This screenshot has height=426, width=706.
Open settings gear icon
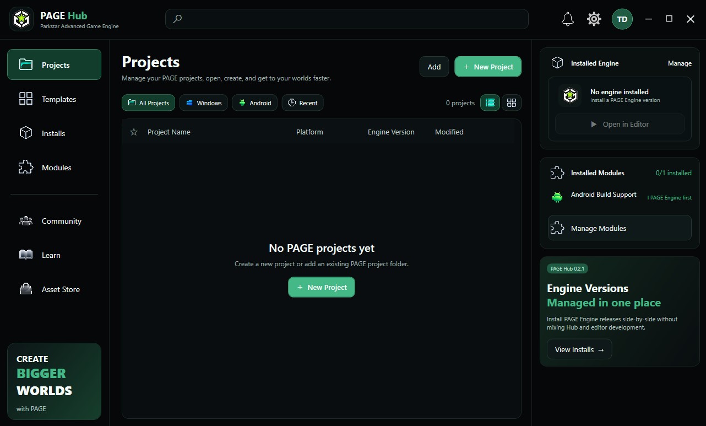click(594, 19)
